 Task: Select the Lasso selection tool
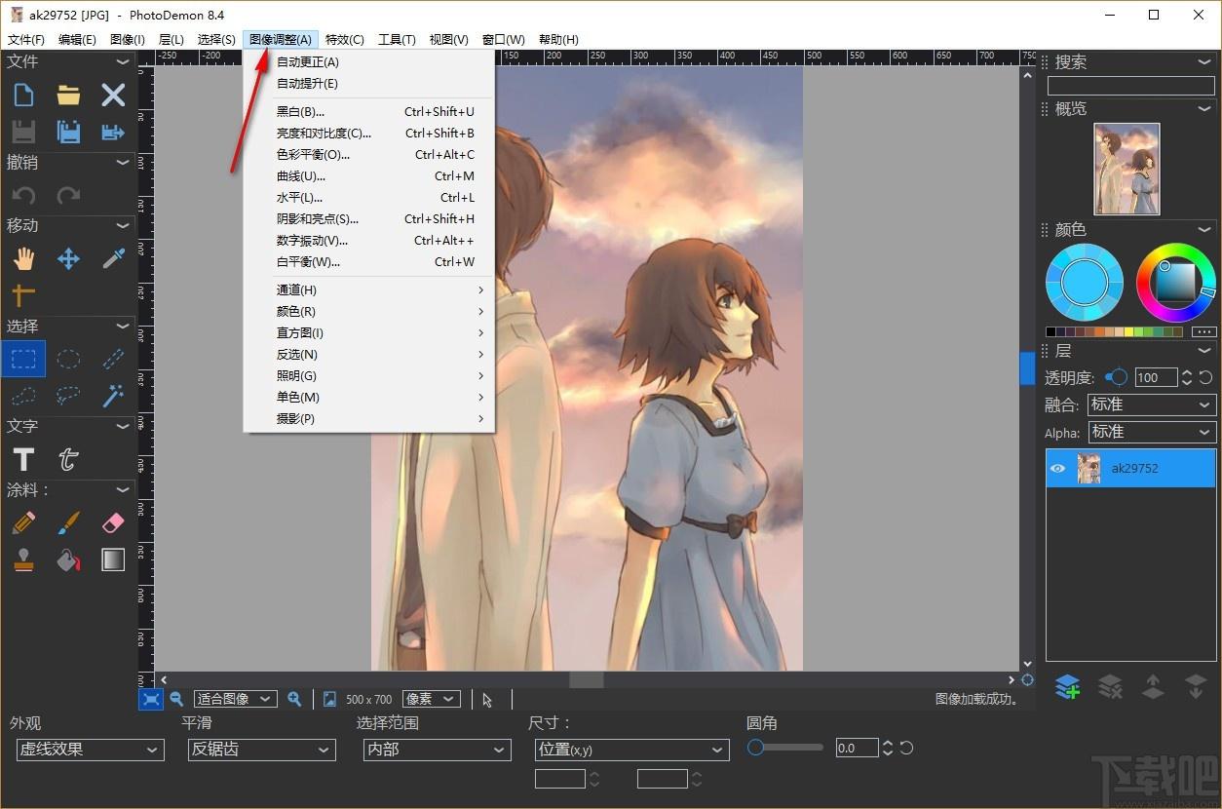pyautogui.click(x=68, y=396)
